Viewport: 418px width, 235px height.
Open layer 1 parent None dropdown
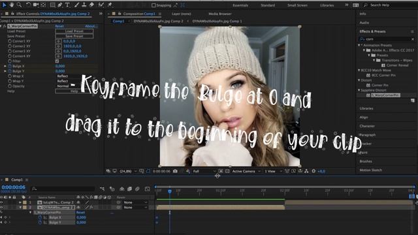pyautogui.click(x=135, y=202)
